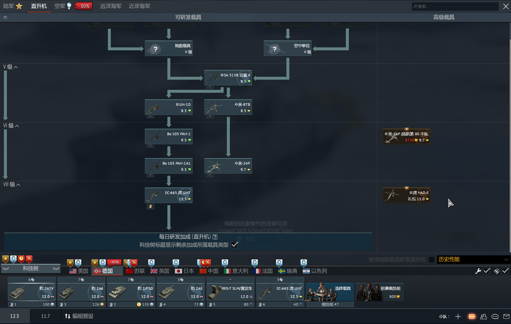Viewport: 511px width, 324px height.
Task: Click the search input field
Action: pyautogui.click(x=455, y=6)
